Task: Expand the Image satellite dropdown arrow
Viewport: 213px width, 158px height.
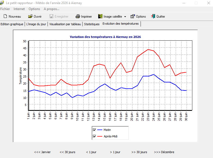Action: [125, 17]
